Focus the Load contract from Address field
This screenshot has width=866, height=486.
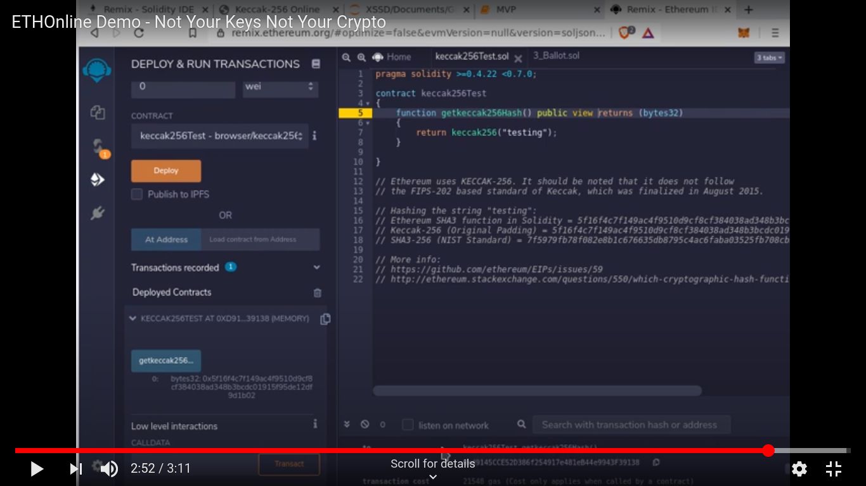(261, 240)
